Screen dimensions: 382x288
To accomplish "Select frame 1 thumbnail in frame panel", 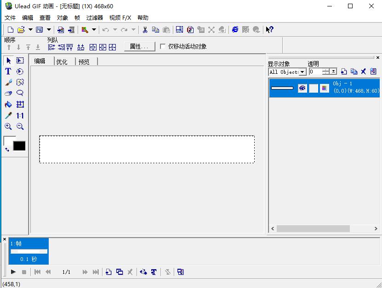I will point(29,251).
